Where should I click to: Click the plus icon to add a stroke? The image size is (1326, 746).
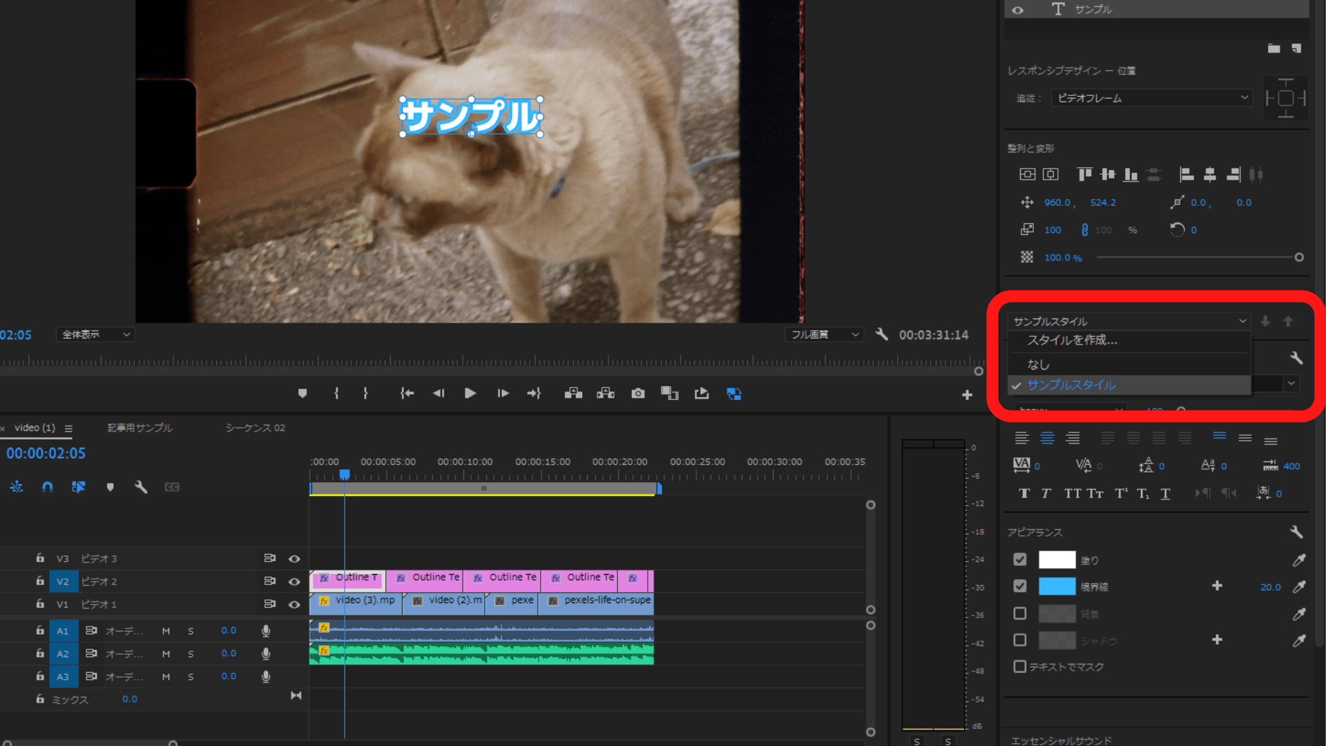tap(1217, 586)
